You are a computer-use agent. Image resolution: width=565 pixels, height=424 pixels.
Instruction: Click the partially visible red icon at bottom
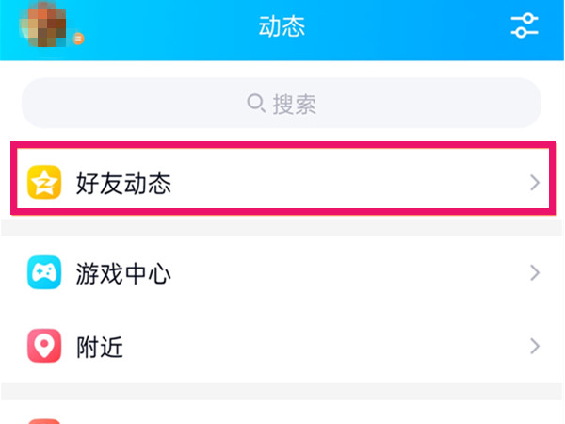point(44,420)
